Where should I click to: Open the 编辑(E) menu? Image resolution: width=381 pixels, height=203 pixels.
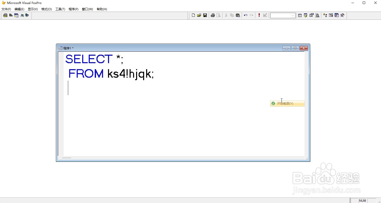click(x=19, y=9)
